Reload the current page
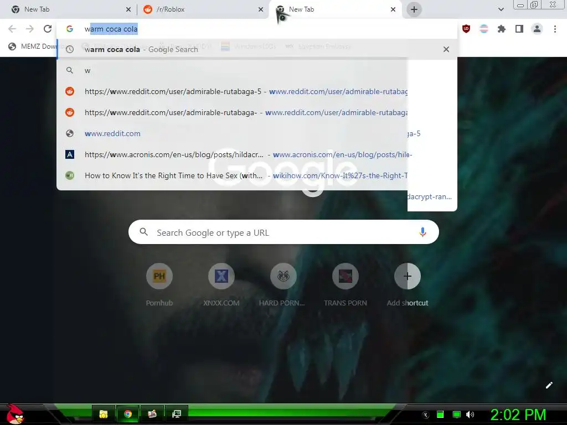This screenshot has height=425, width=567. coord(48,29)
